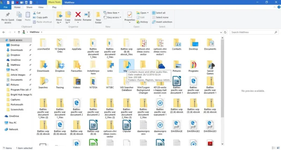Select the Videos folder icon
The width and height of the screenshot is (281, 150).
click(77, 82)
